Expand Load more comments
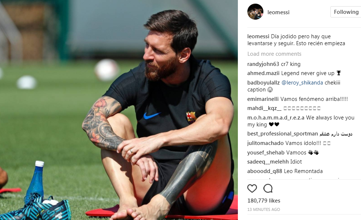Screen dimensions: 361x220 click(274, 54)
